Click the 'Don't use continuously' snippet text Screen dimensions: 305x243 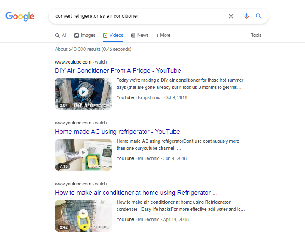coord(178,145)
